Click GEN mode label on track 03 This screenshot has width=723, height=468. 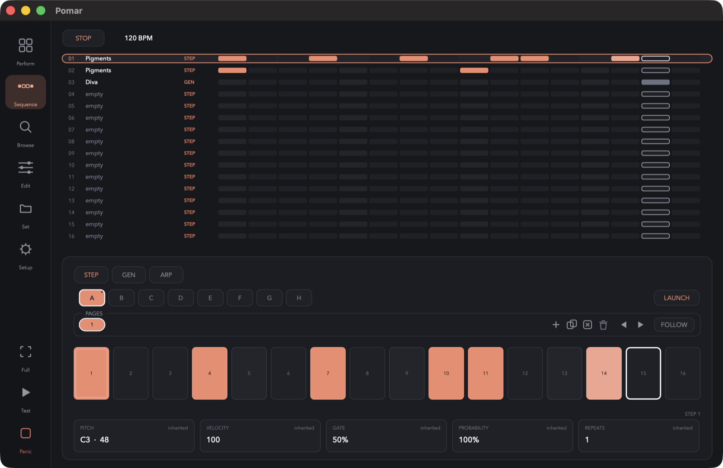pos(189,82)
